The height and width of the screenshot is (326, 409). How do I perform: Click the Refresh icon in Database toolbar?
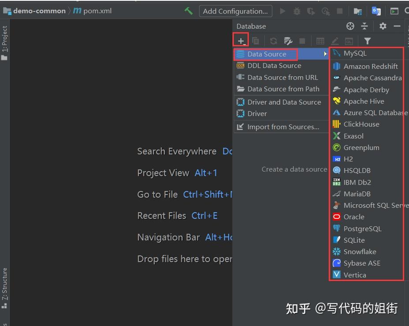click(x=274, y=41)
